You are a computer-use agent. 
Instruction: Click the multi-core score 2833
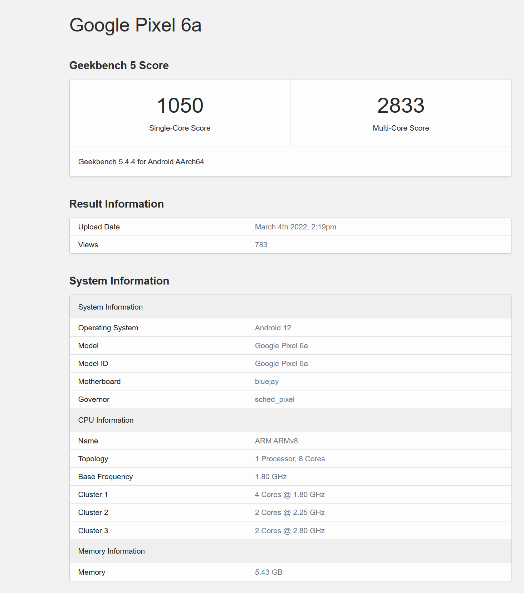pyautogui.click(x=401, y=106)
